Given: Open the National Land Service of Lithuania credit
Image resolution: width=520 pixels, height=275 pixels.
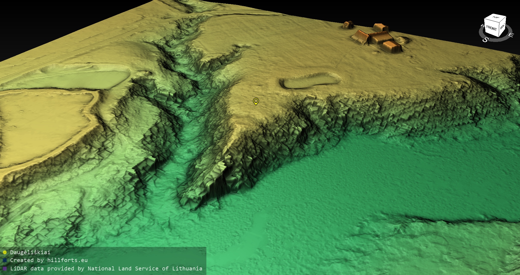Looking at the screenshot, I should 106,269.
